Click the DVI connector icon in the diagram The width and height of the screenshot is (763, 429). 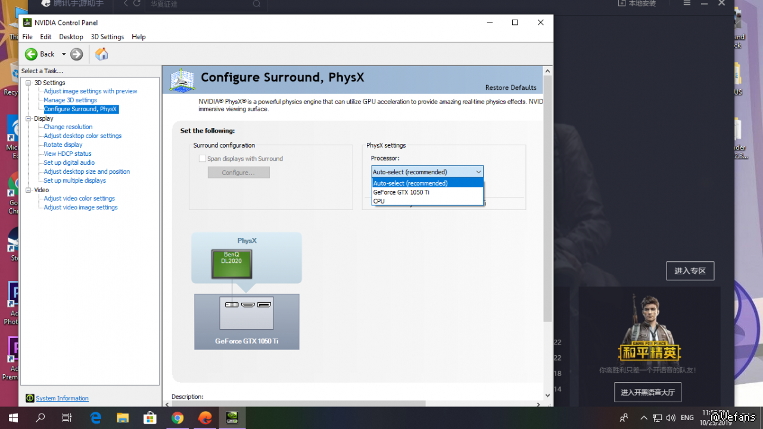click(232, 305)
